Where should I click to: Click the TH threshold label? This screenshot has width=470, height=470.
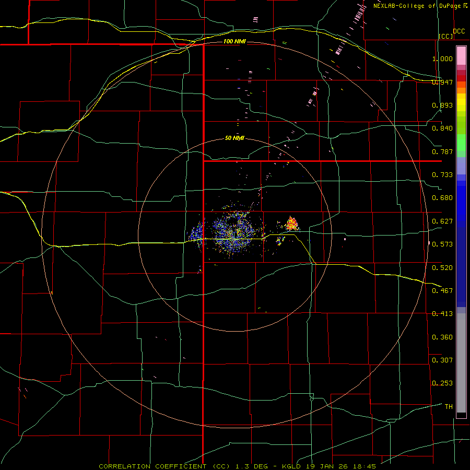click(449, 407)
